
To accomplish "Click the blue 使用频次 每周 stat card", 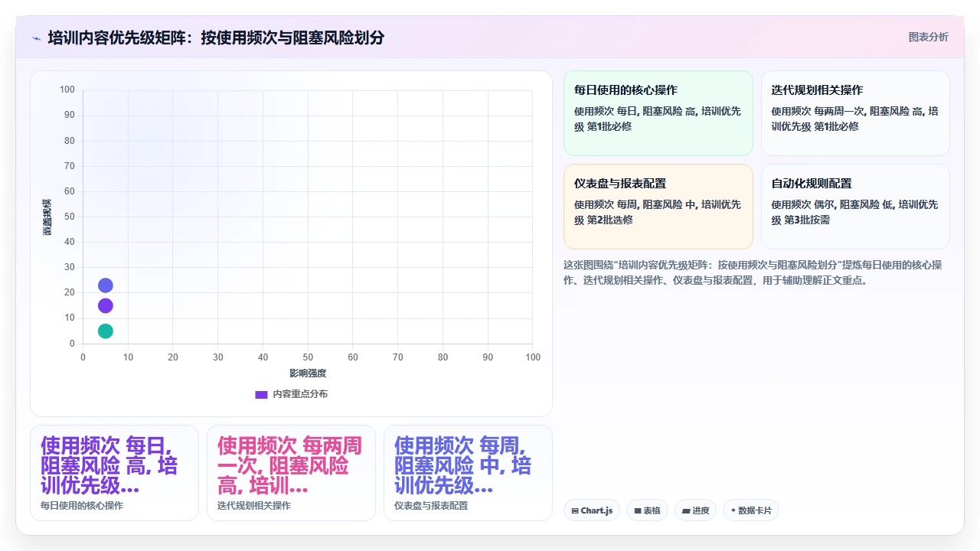I will 468,473.
